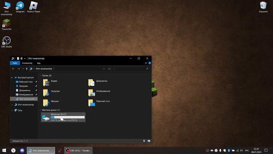
Task: Switch to the Вид ribbon tab
Action: tap(39, 63)
